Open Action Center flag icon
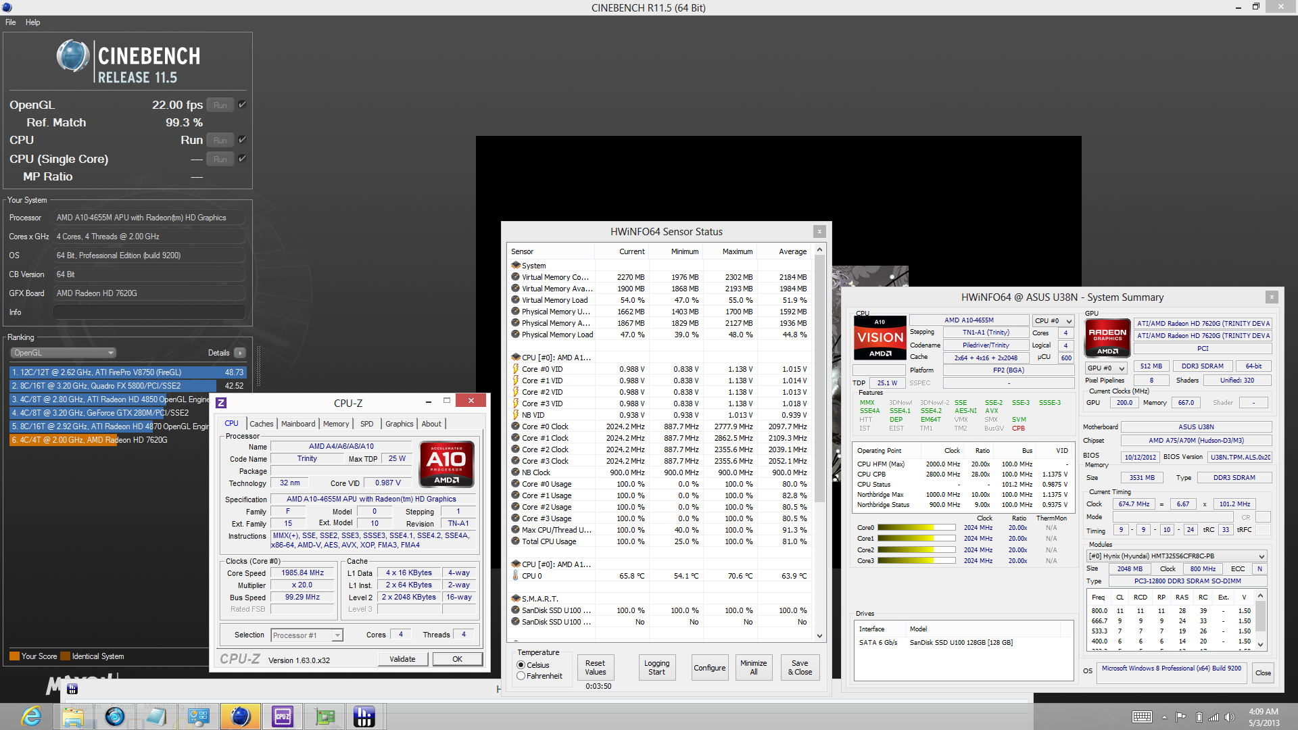This screenshot has width=1298, height=730. pyautogui.click(x=1181, y=717)
